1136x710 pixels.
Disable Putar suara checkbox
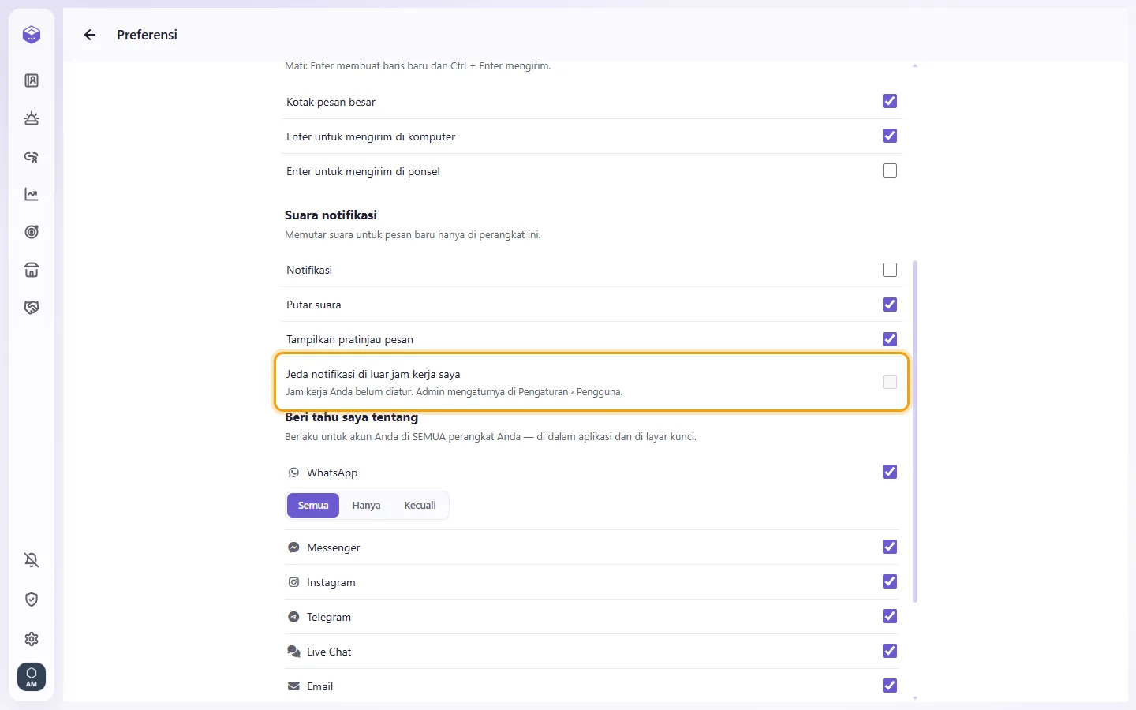coord(890,305)
